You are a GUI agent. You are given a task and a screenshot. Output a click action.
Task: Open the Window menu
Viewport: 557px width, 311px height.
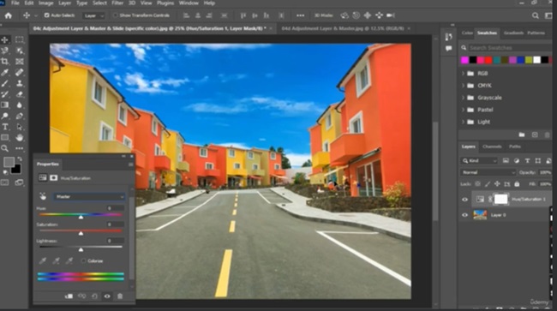click(189, 3)
